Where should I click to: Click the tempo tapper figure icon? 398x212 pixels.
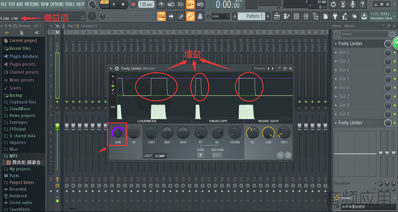click(345, 16)
